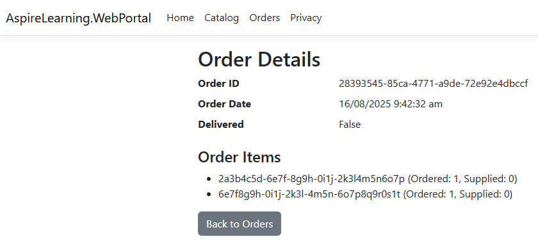The image size is (538, 246).
Task: Click the AspireLearning.WebPortal brand link
Action: (x=79, y=18)
